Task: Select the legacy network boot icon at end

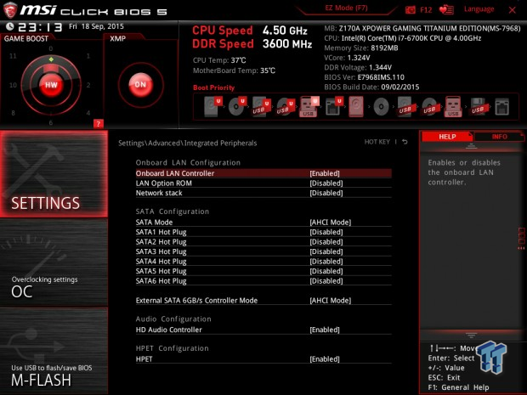Action: (x=501, y=107)
